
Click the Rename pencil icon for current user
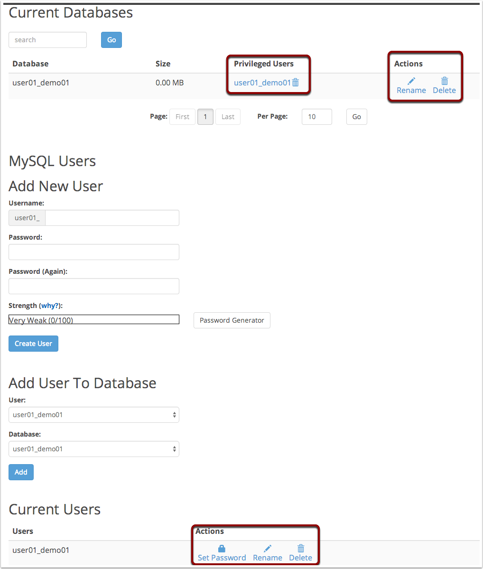pyautogui.click(x=268, y=548)
